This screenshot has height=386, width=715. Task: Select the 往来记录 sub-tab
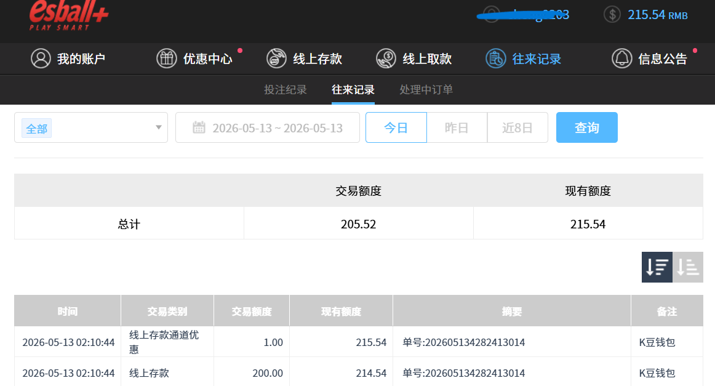353,89
